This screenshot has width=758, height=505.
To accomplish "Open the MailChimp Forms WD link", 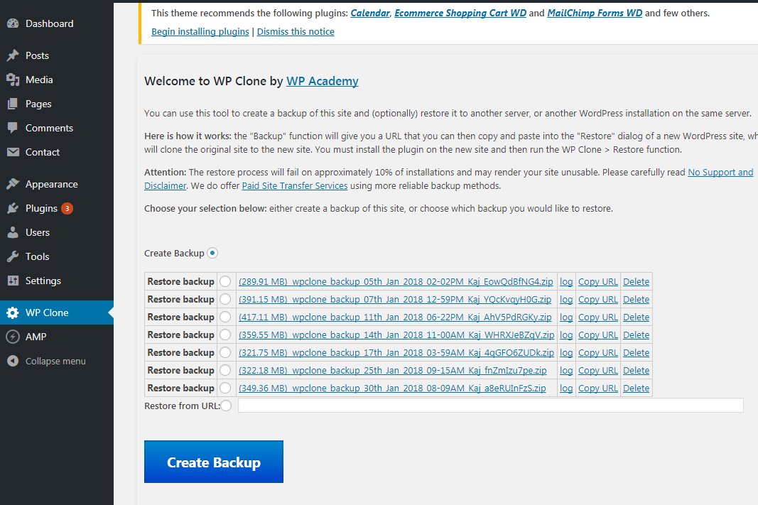I will pos(595,13).
